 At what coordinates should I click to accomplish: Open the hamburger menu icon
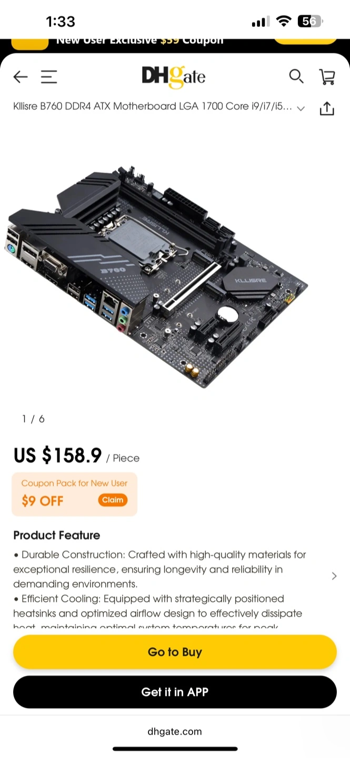click(x=49, y=77)
